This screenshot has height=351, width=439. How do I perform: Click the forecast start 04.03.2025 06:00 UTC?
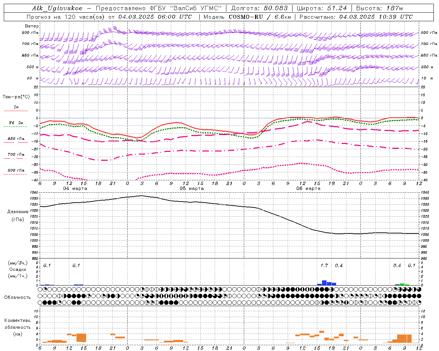[155, 17]
